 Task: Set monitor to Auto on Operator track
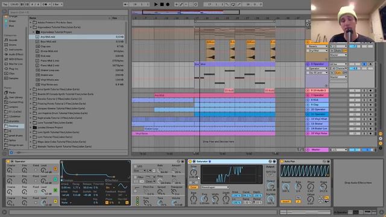[338, 73]
